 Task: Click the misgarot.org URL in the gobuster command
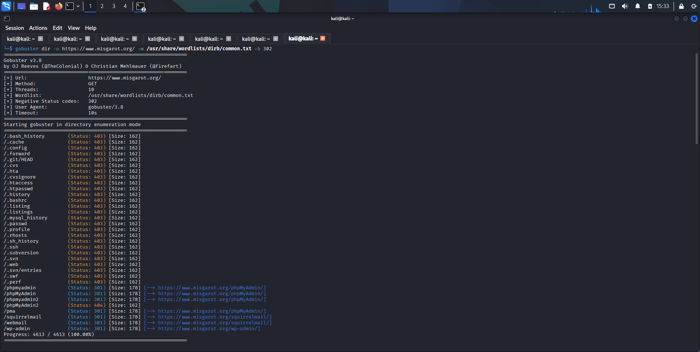pyautogui.click(x=98, y=49)
